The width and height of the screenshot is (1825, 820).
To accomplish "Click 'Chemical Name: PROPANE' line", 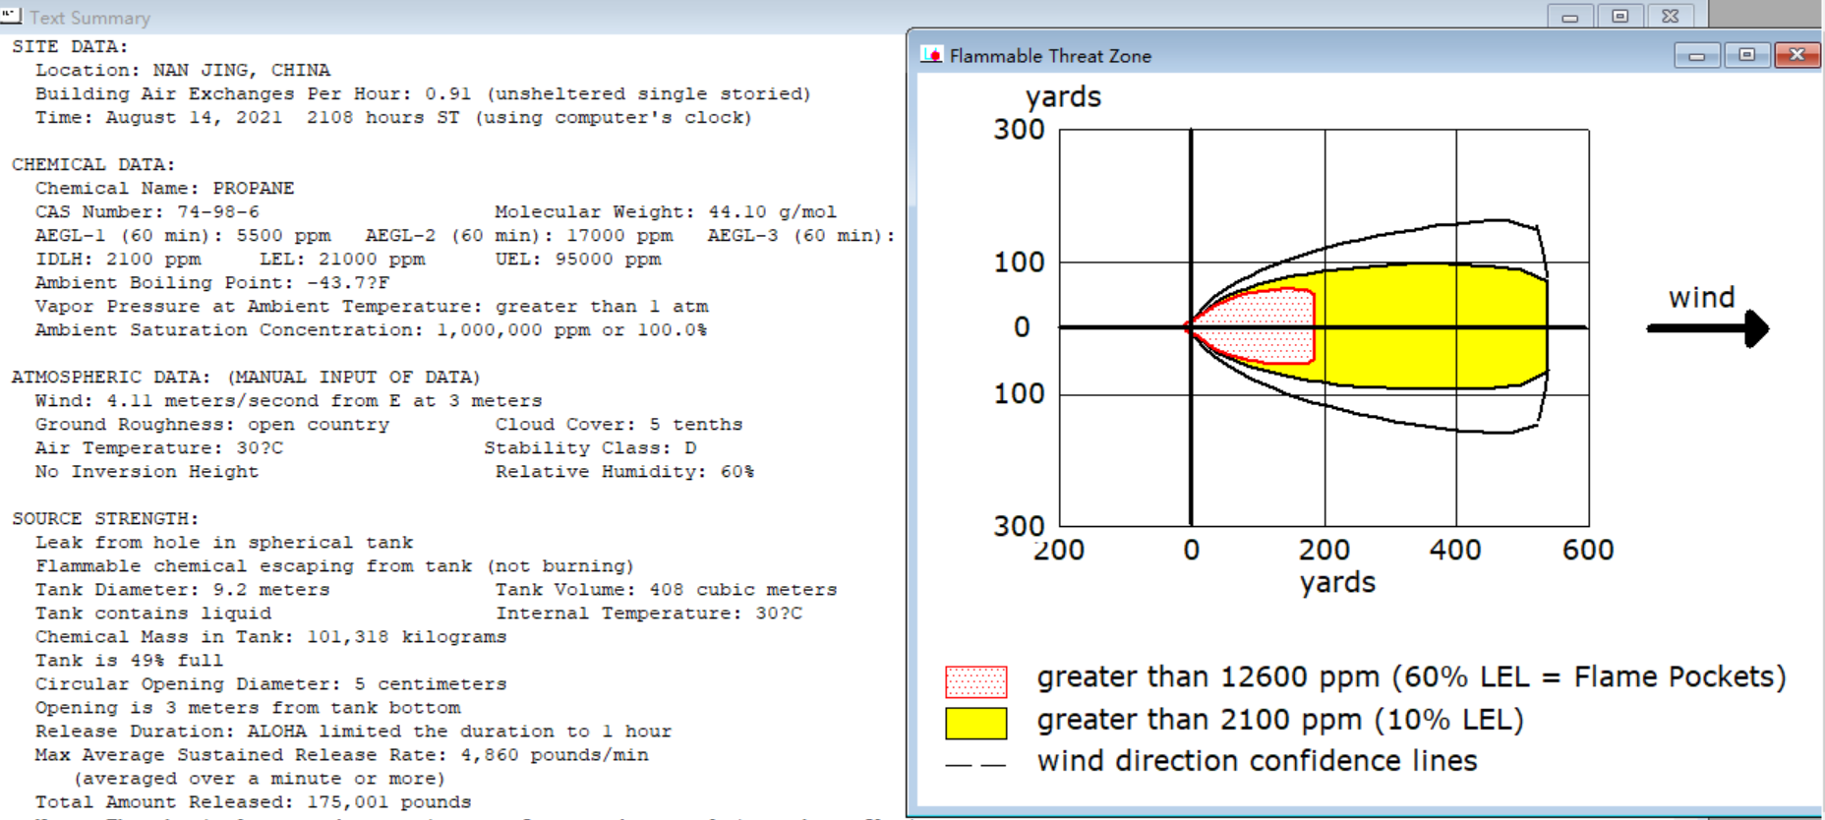I will point(164,188).
